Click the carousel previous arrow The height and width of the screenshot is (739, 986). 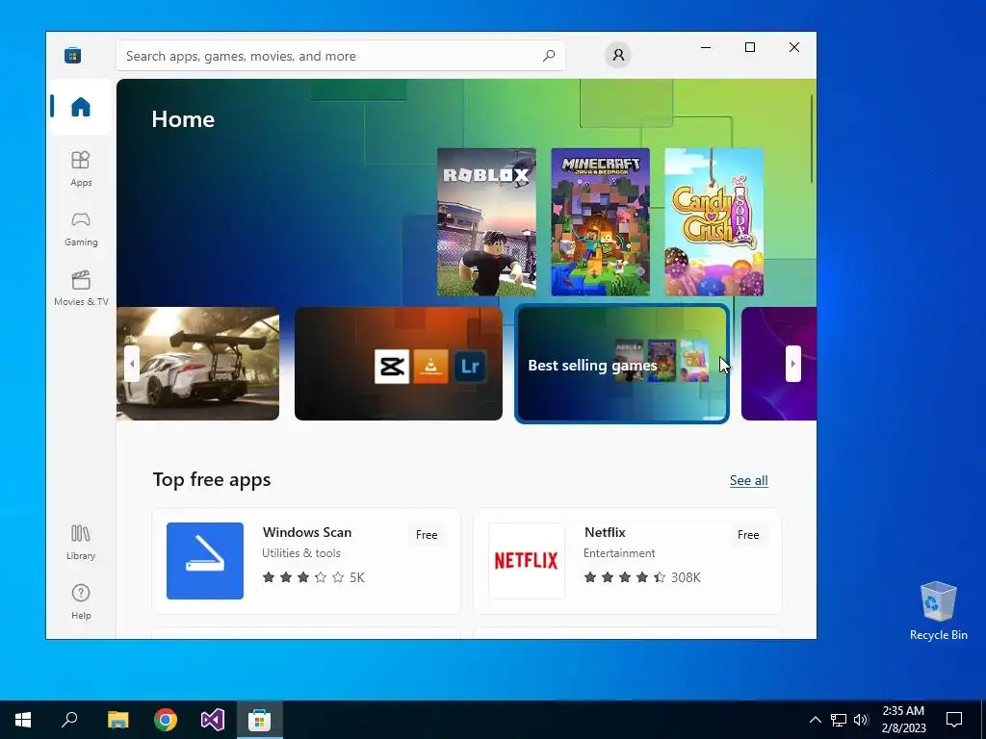tap(131, 363)
